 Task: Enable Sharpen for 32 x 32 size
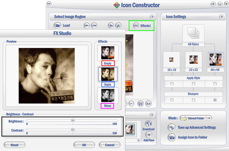pos(193,100)
